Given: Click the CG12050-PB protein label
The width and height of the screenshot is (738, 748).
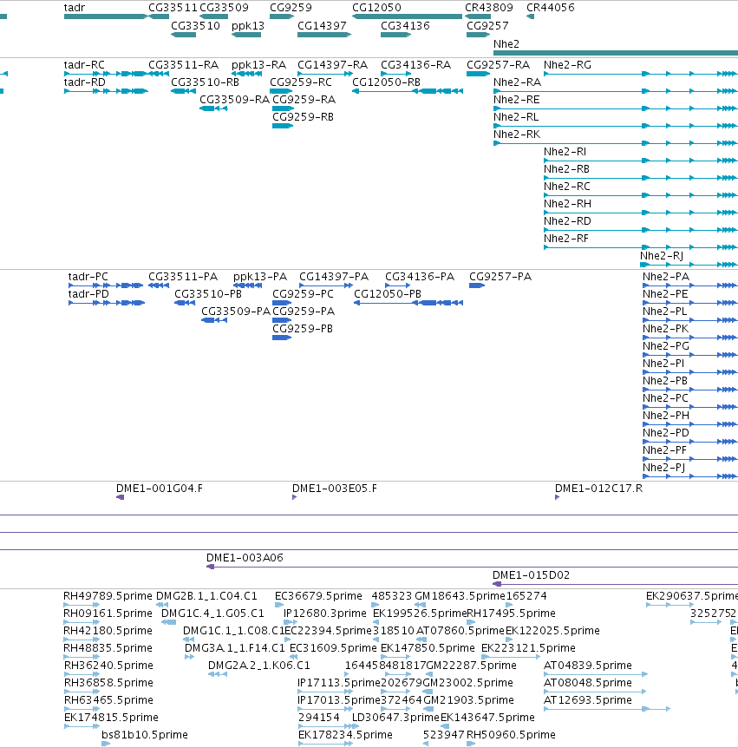Looking at the screenshot, I should pyautogui.click(x=388, y=294).
